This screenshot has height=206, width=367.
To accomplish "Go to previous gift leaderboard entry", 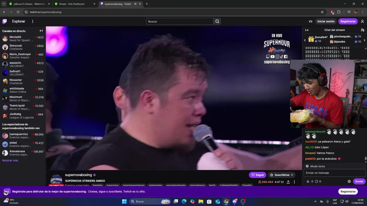I will [x=305, y=40].
